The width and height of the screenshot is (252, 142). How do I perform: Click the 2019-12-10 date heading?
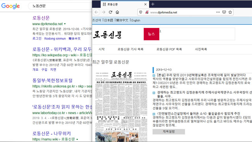[164, 70]
